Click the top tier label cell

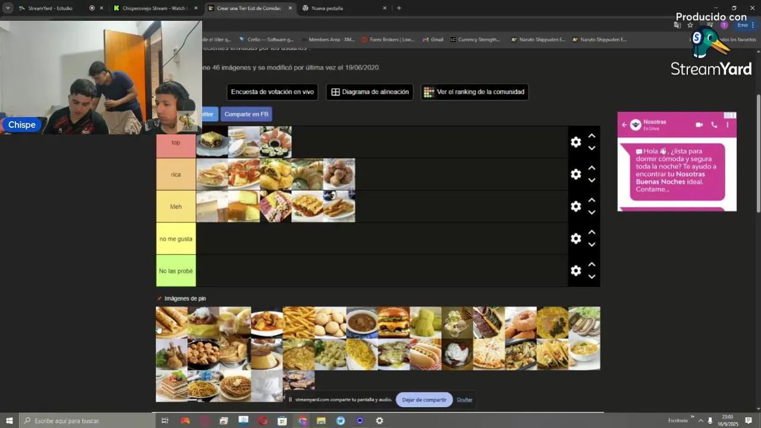176,142
